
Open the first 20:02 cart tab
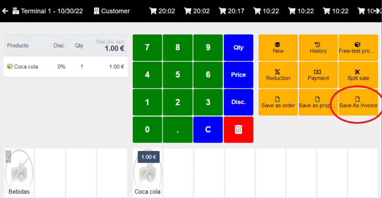(162, 11)
